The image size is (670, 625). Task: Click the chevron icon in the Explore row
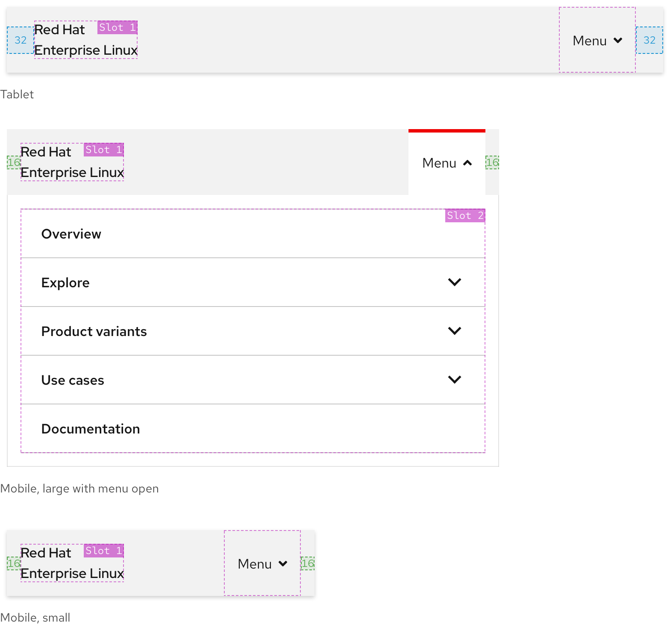point(454,282)
